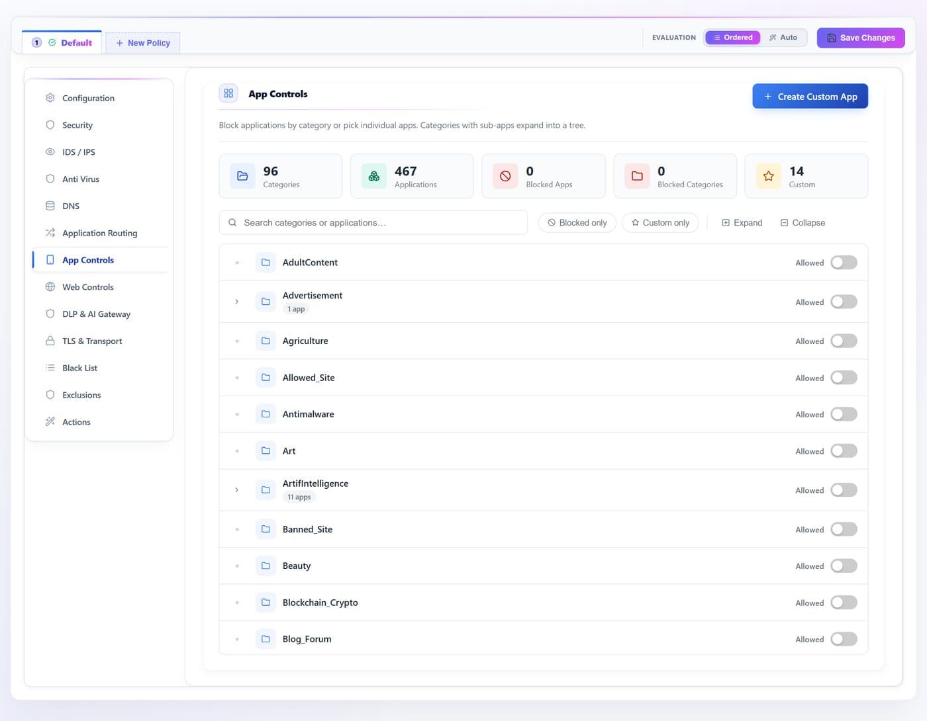Click the Antimalware folder icon

pos(266,414)
